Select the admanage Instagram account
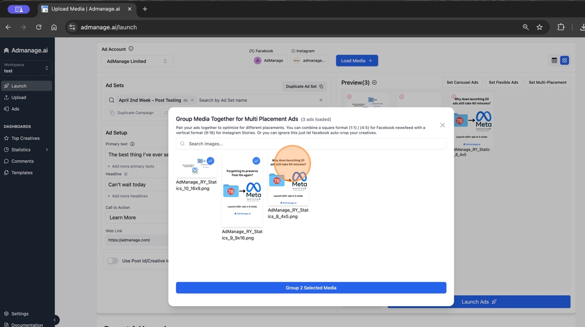585x327 pixels. point(309,61)
